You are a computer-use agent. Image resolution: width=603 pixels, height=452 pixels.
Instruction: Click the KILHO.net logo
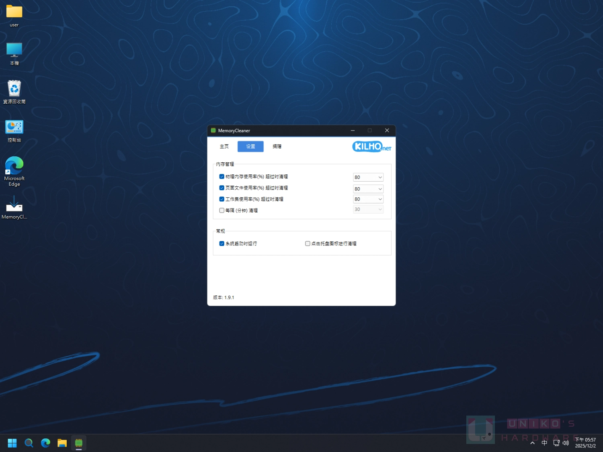click(x=371, y=146)
